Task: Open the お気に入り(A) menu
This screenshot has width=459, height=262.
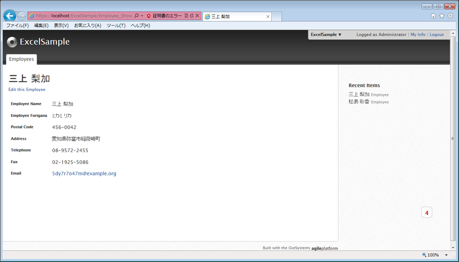Action: pos(87,25)
